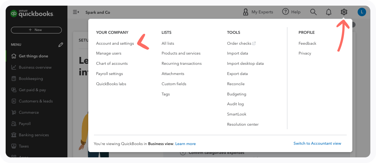Click My Experts label

coord(262,12)
